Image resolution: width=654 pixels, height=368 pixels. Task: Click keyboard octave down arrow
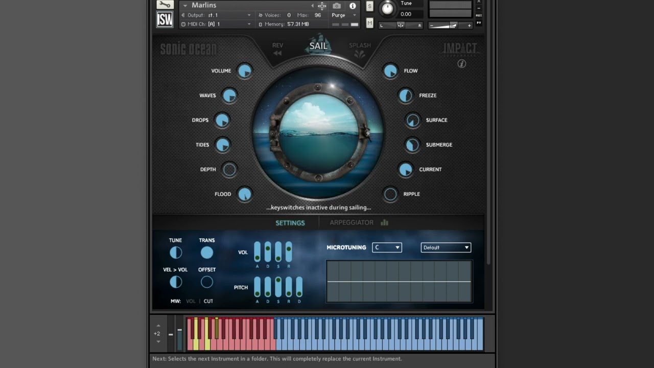point(158,341)
